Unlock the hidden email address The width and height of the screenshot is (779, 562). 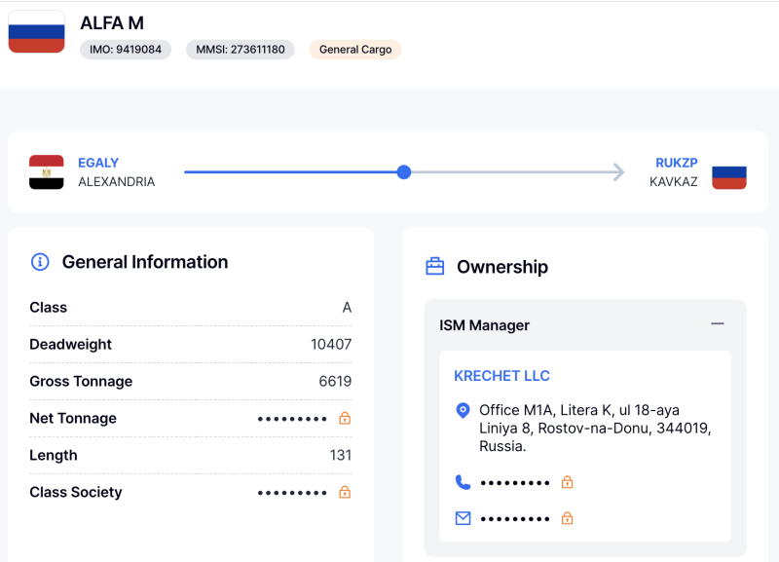click(568, 518)
